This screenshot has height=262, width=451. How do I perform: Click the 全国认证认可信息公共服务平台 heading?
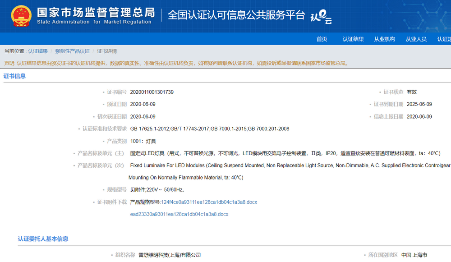[x=236, y=15]
